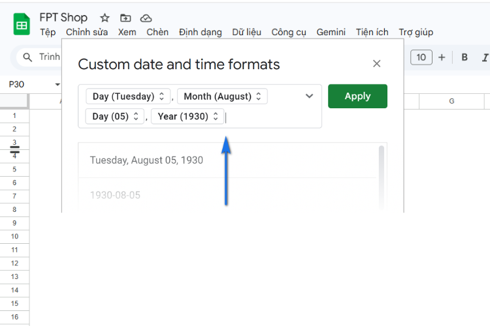The height and width of the screenshot is (326, 490).
Task: Click the font size 10 field
Action: [421, 57]
